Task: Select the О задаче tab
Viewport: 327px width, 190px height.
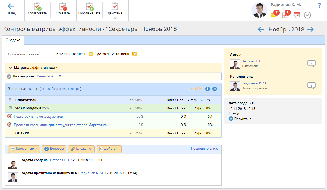Action: coord(13,40)
